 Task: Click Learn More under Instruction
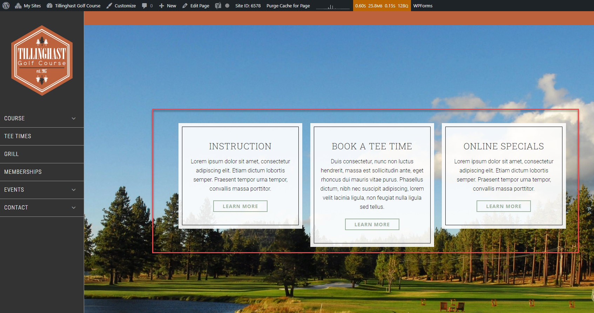pyautogui.click(x=240, y=206)
